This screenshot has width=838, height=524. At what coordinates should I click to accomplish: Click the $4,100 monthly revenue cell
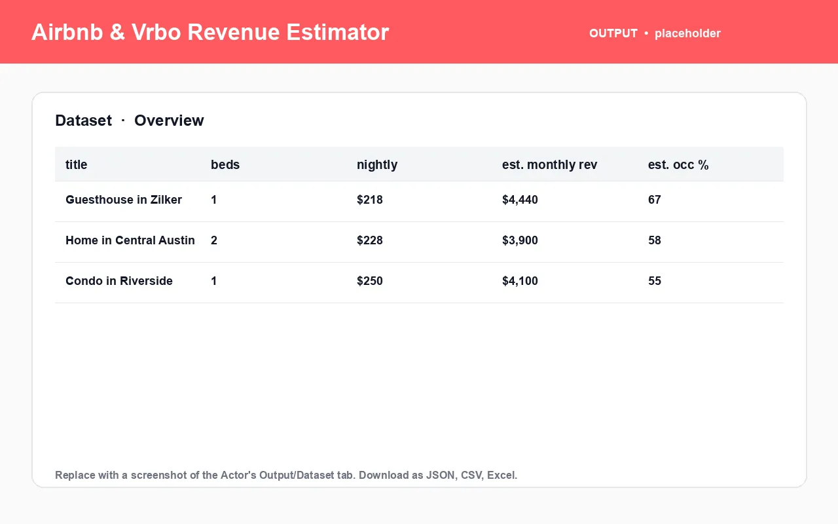pos(520,281)
